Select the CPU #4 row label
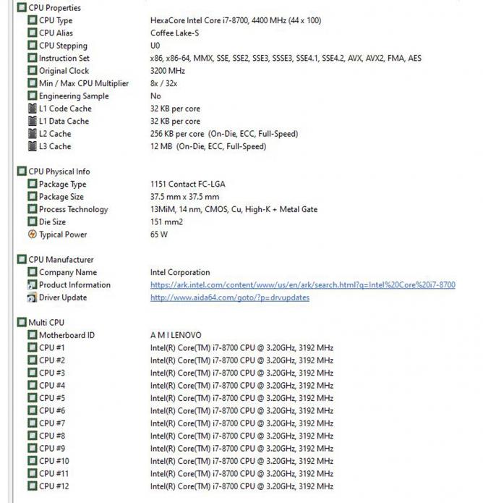The width and height of the screenshot is (483, 503). 52,385
